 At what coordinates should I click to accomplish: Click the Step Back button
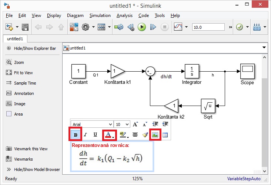(x=131, y=27)
